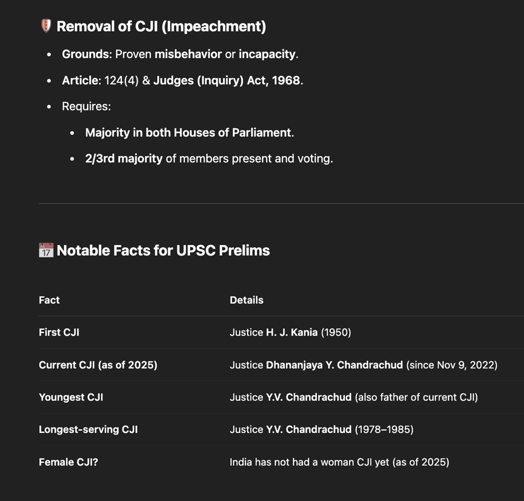Click the Y.V. Chandrachud (1978–1985) cell
Viewport: 524px width, 501px height.
coord(322,429)
